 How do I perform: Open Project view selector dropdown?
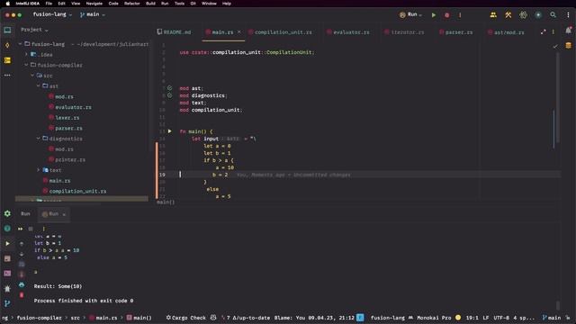coord(34,30)
